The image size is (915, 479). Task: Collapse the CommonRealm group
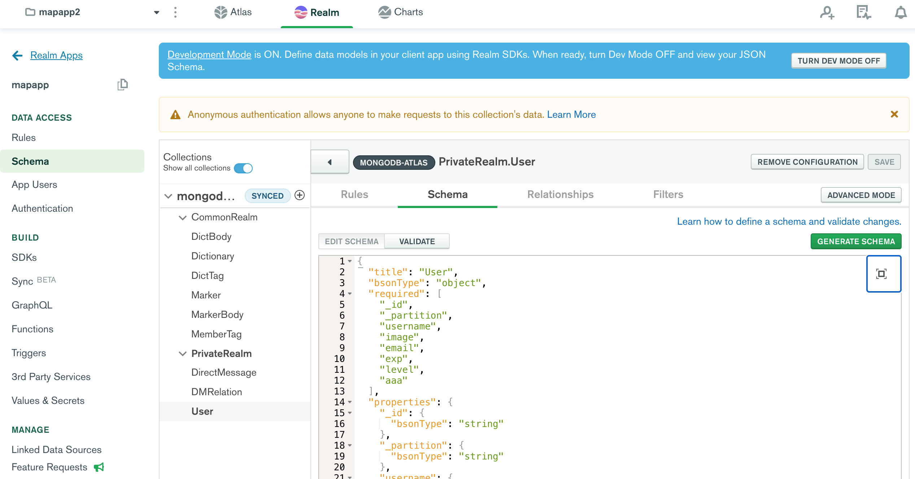pyautogui.click(x=183, y=217)
